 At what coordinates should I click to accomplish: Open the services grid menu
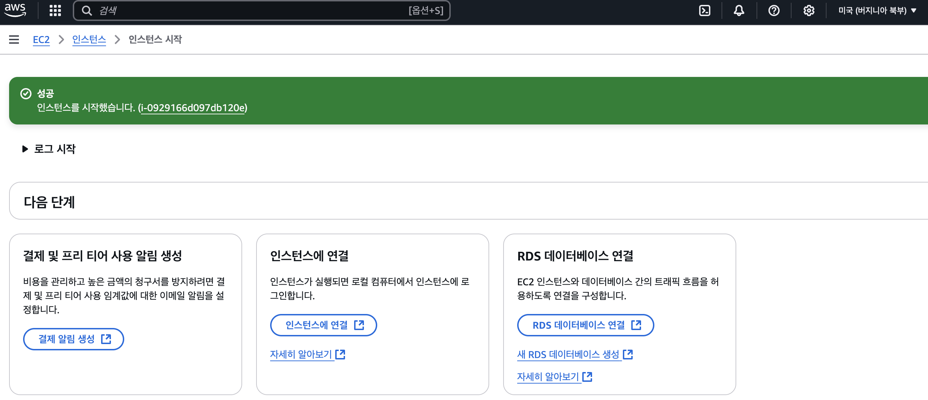point(55,10)
